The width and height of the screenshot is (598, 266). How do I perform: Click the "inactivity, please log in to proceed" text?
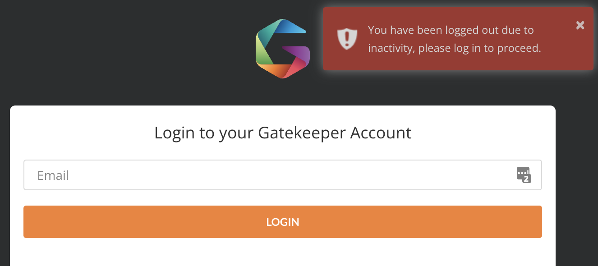(454, 48)
